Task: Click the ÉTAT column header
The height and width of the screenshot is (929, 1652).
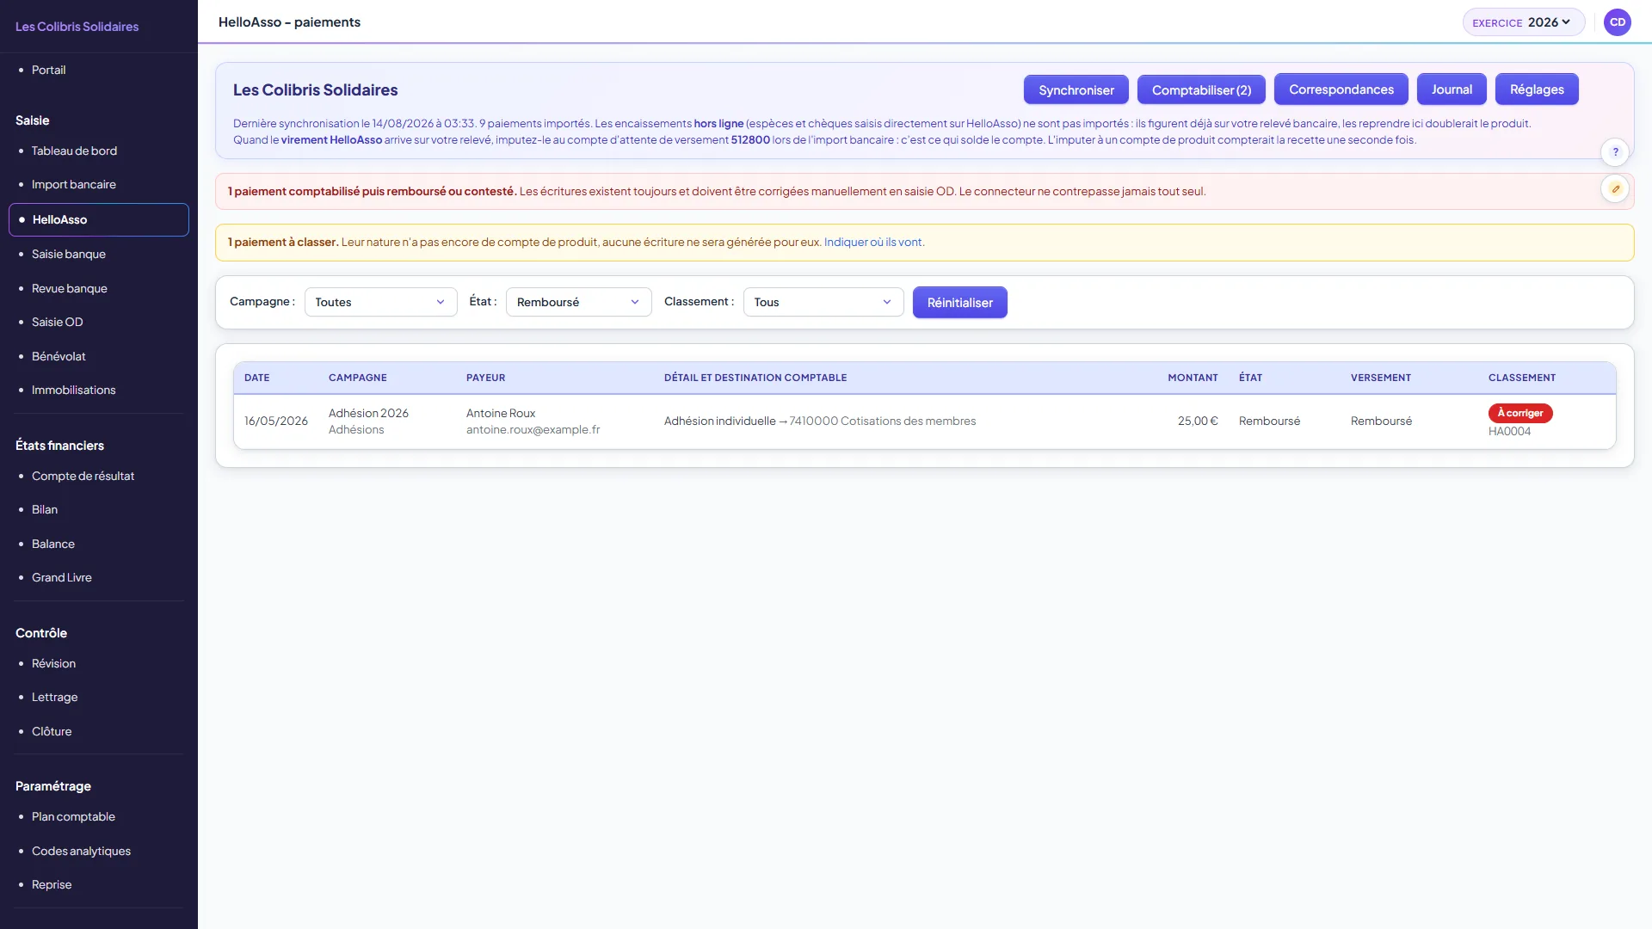Action: point(1250,378)
